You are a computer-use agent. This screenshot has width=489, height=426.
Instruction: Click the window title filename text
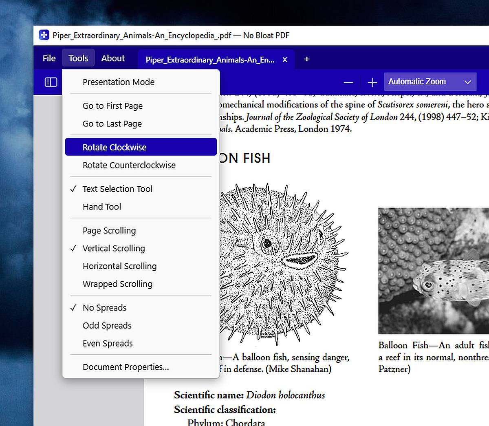coord(142,36)
